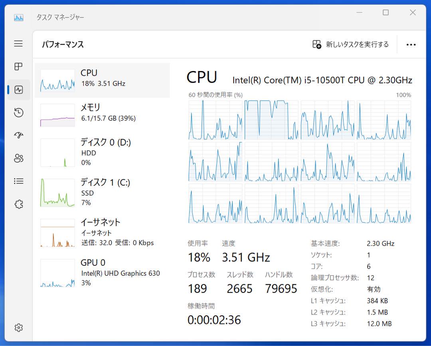The width and height of the screenshot is (431, 346).
Task: Select the メモリ item in performance list
Action: [x=102, y=115]
